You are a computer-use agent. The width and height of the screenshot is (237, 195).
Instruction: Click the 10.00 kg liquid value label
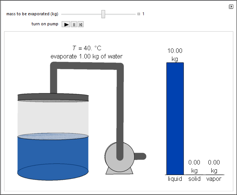[175, 55]
